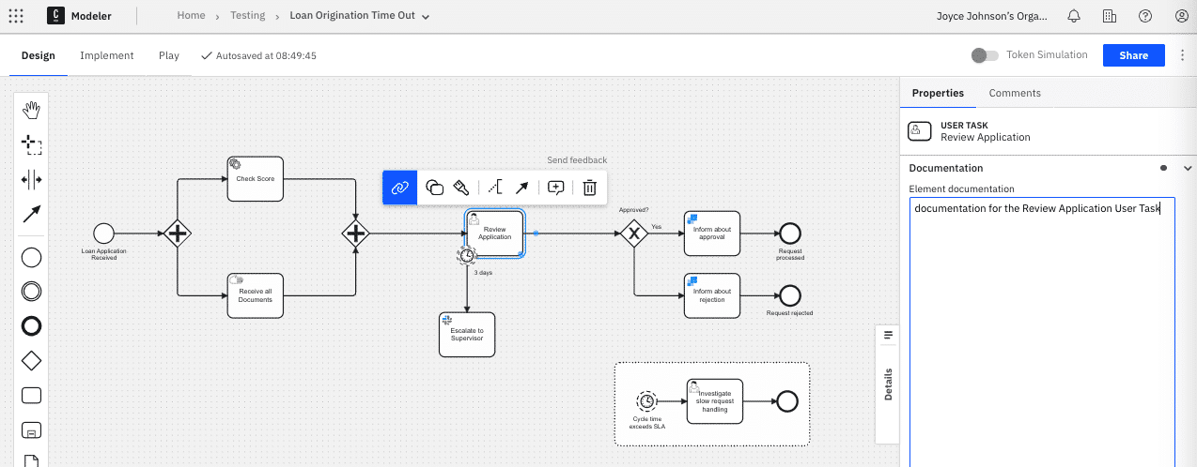Collapse the Documentation section chevron
The image size is (1197, 467).
point(1187,169)
